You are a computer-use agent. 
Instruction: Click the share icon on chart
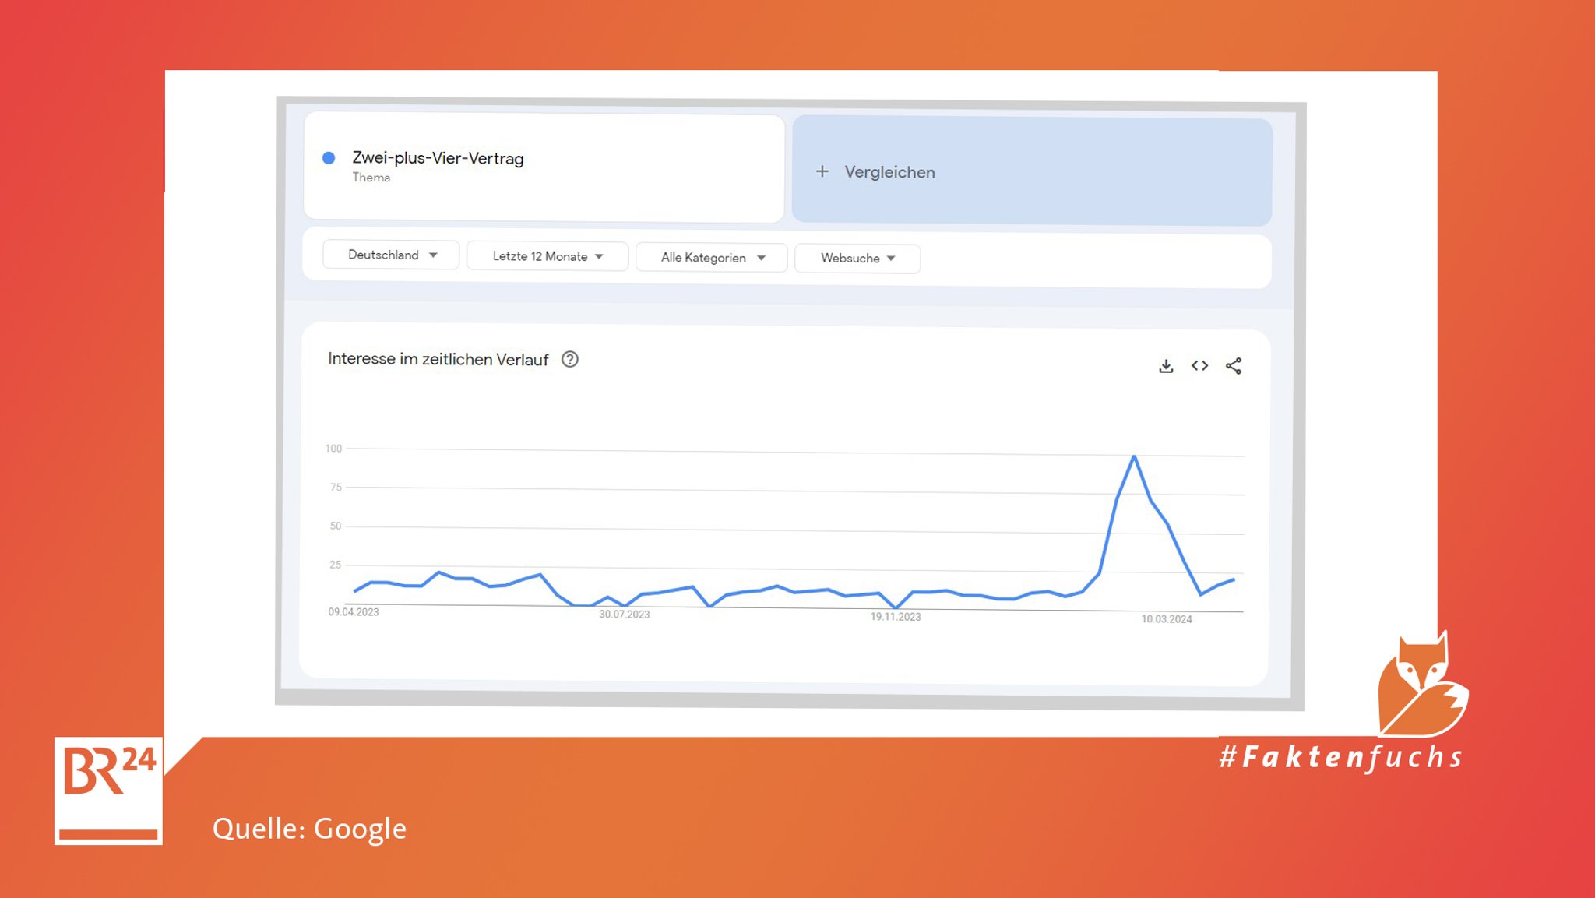tap(1234, 366)
